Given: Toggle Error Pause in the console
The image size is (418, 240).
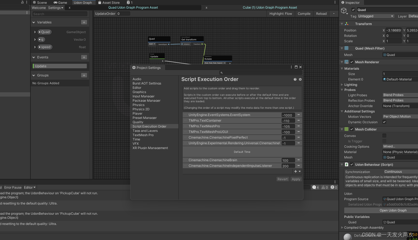Looking at the screenshot, I should pos(13,188).
